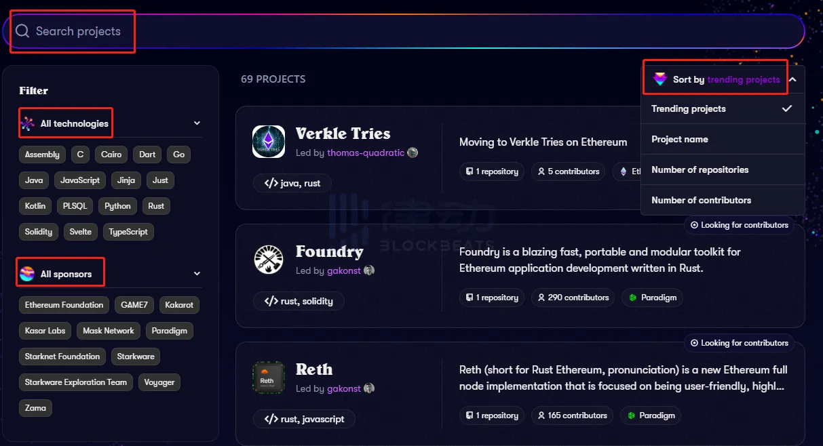Toggle the Ethereum Foundation sponsor filter

coord(64,305)
